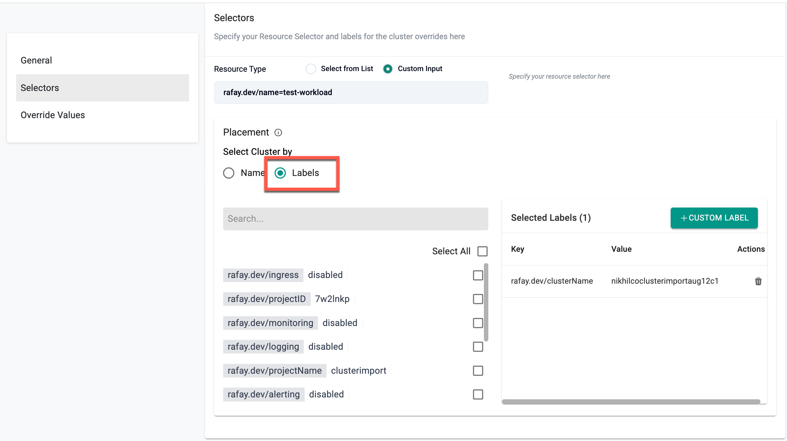
Task: Choose Custom Input resource type
Action: [388, 69]
